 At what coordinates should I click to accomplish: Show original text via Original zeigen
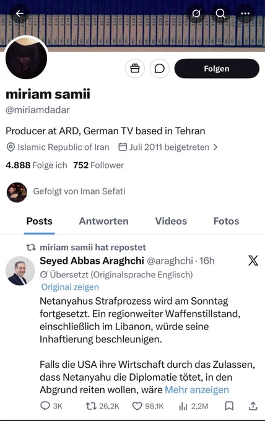pos(70,287)
